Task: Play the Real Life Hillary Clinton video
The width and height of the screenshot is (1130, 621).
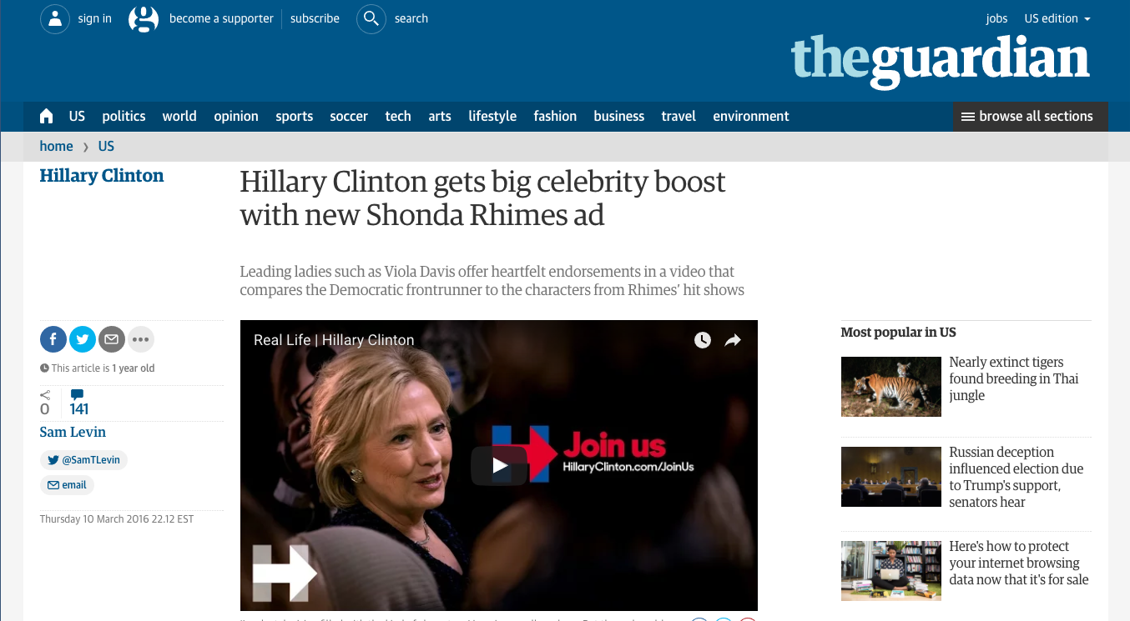Action: tap(499, 466)
